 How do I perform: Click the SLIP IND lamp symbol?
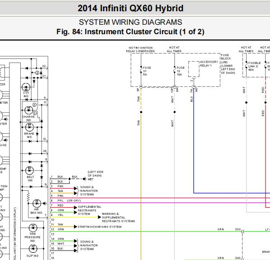(x=33, y=248)
